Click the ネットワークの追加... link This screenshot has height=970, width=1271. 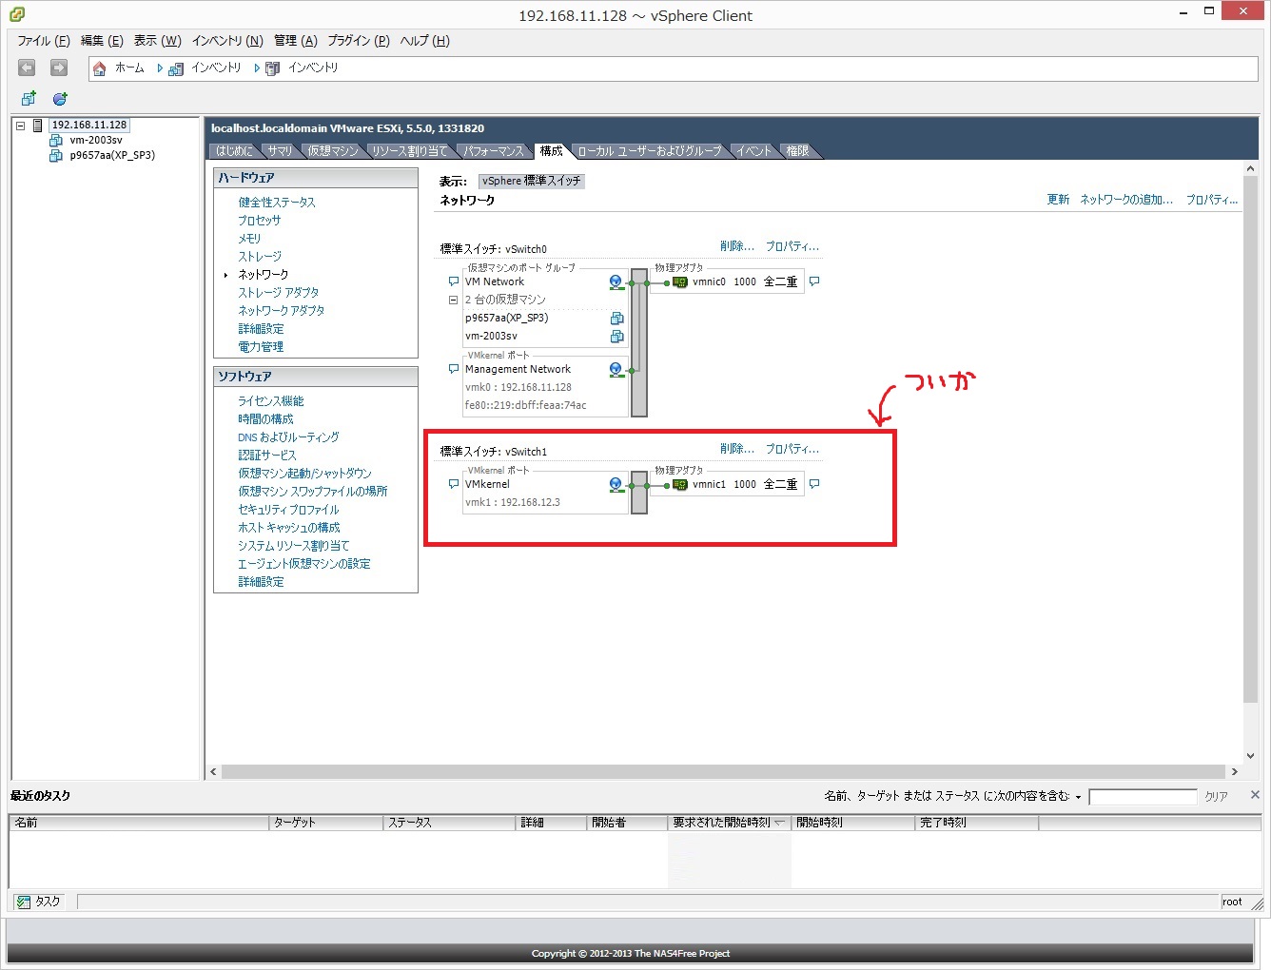pyautogui.click(x=1126, y=200)
